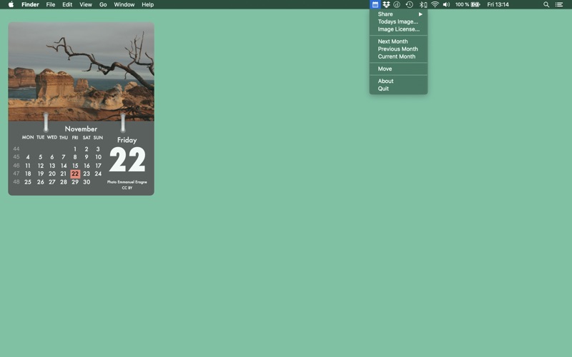Open the Finder menu
Image resolution: width=572 pixels, height=357 pixels.
(x=30, y=4)
